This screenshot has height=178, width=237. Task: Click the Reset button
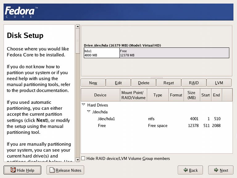click(168, 83)
